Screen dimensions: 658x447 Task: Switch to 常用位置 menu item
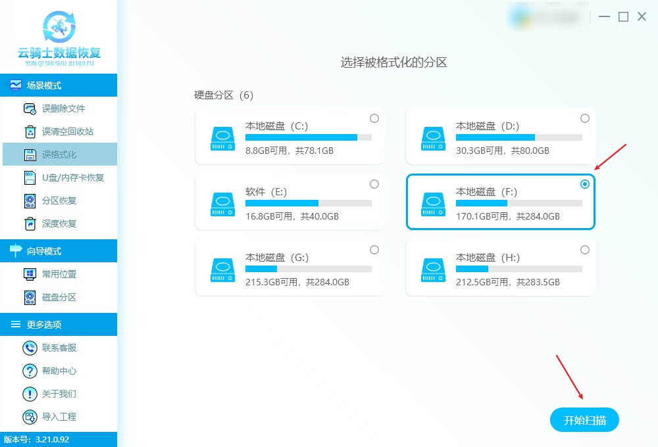(x=59, y=274)
